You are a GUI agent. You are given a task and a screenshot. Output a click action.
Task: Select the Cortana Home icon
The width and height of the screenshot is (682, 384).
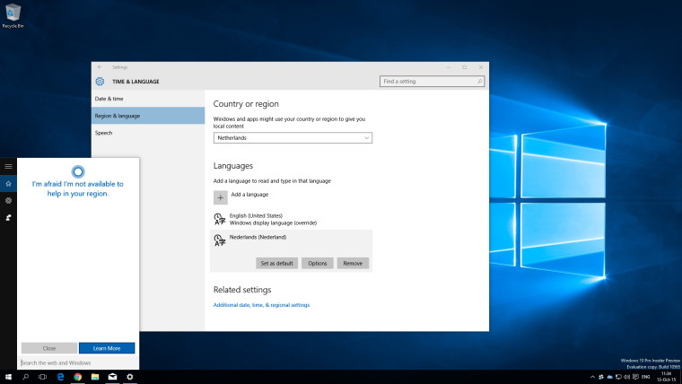pyautogui.click(x=8, y=184)
